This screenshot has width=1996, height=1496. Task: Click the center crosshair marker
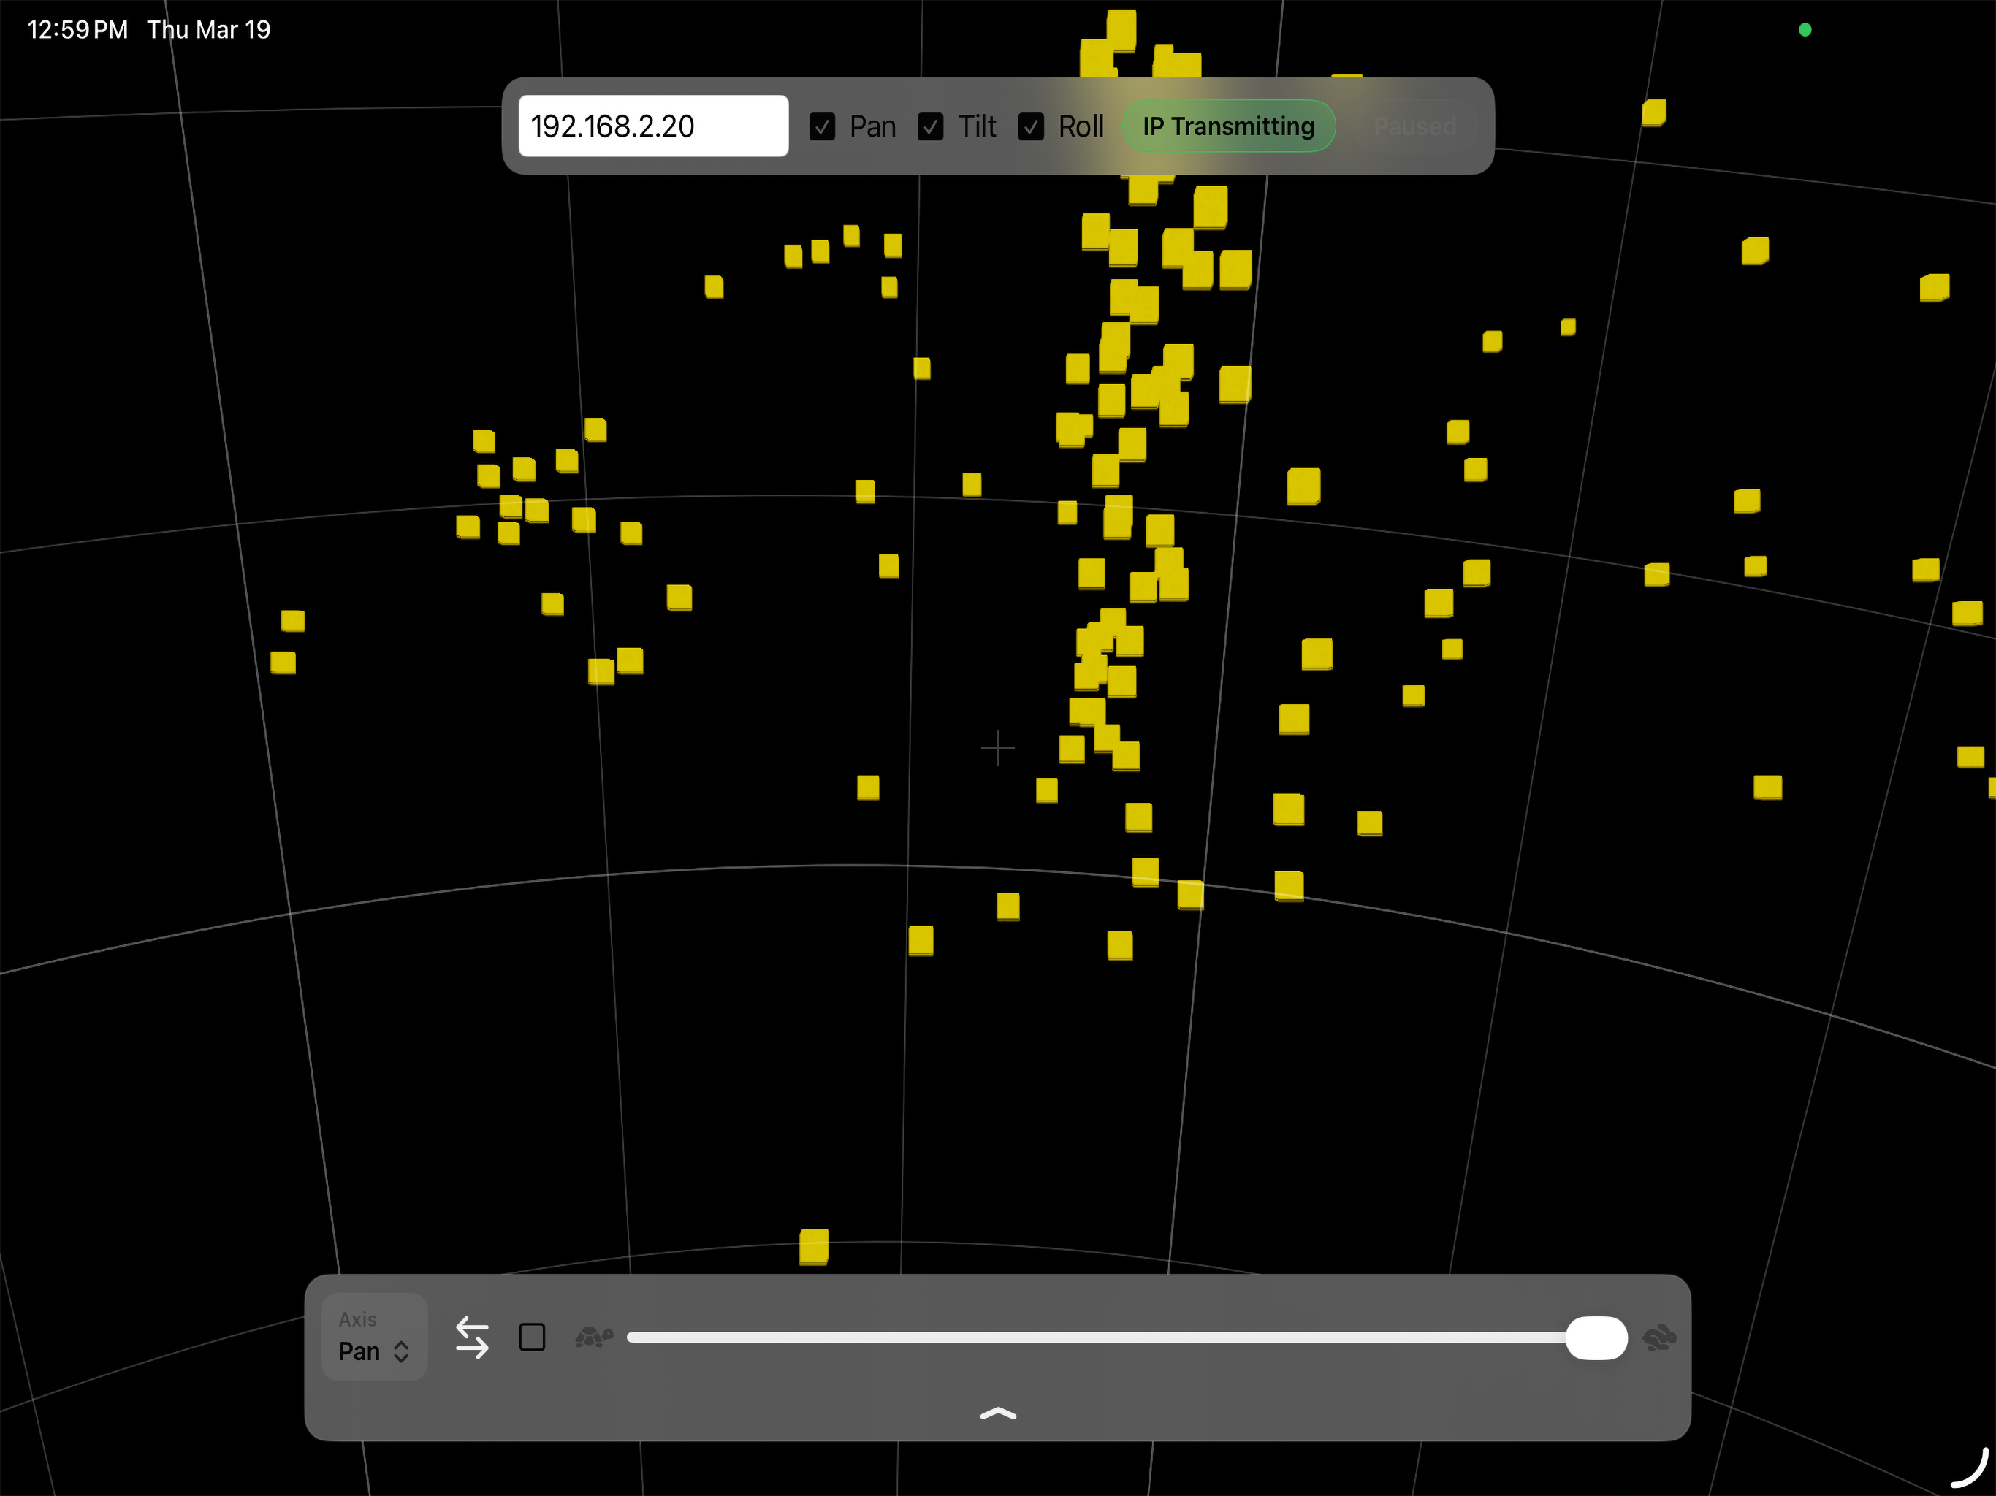[x=998, y=748]
